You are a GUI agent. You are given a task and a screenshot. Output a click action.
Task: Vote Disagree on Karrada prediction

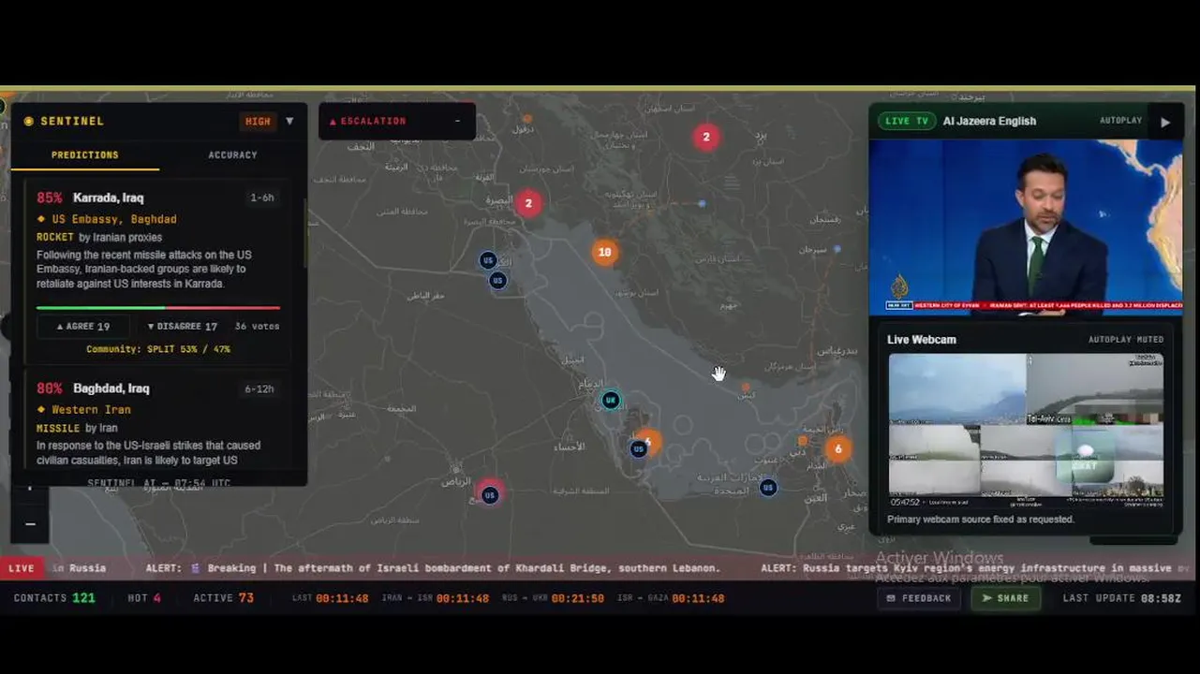pyautogui.click(x=183, y=327)
